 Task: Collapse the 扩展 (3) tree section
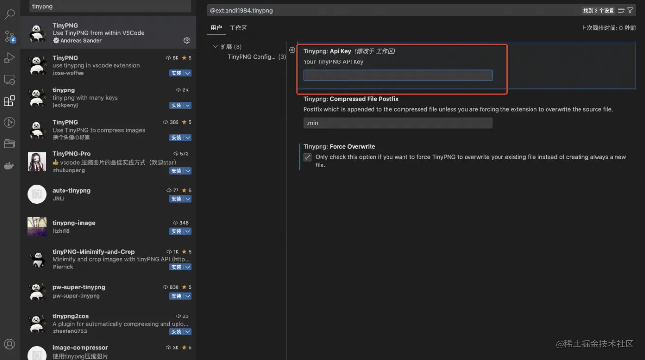pos(216,47)
